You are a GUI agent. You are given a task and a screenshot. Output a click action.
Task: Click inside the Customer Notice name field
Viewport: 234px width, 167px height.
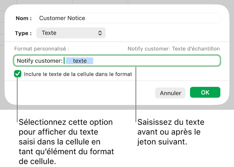[x=128, y=18]
